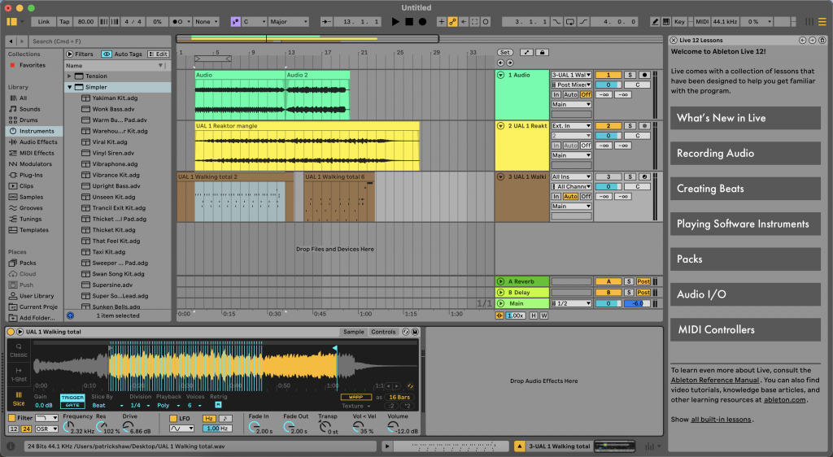Open Ext. In dropdown on track 2
The width and height of the screenshot is (833, 457).
pyautogui.click(x=572, y=126)
